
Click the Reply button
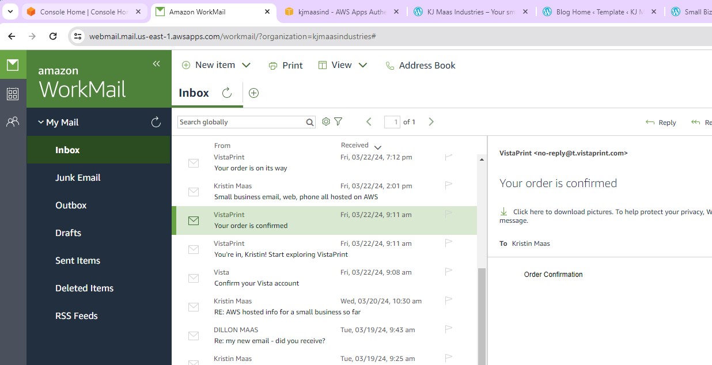(x=661, y=122)
